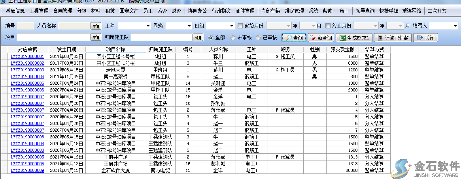Click the 编号 input field
This screenshot has height=179, width=461.
tap(26, 26)
